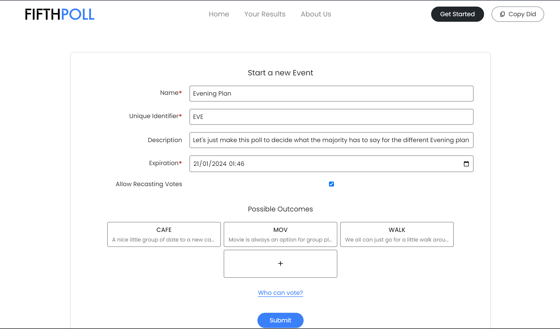Screen dimensions: 560x329
Task: Open the About Us page
Action: tap(316, 14)
